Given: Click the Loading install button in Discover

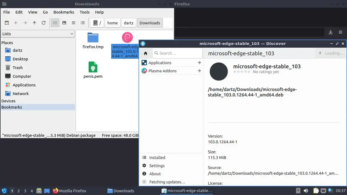Looking at the screenshot, I should point(331,53).
